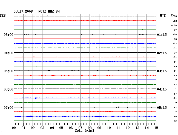The image size is (178, 135).
Task: Click the Zeit [min] axis title
Action: pyautogui.click(x=84, y=131)
